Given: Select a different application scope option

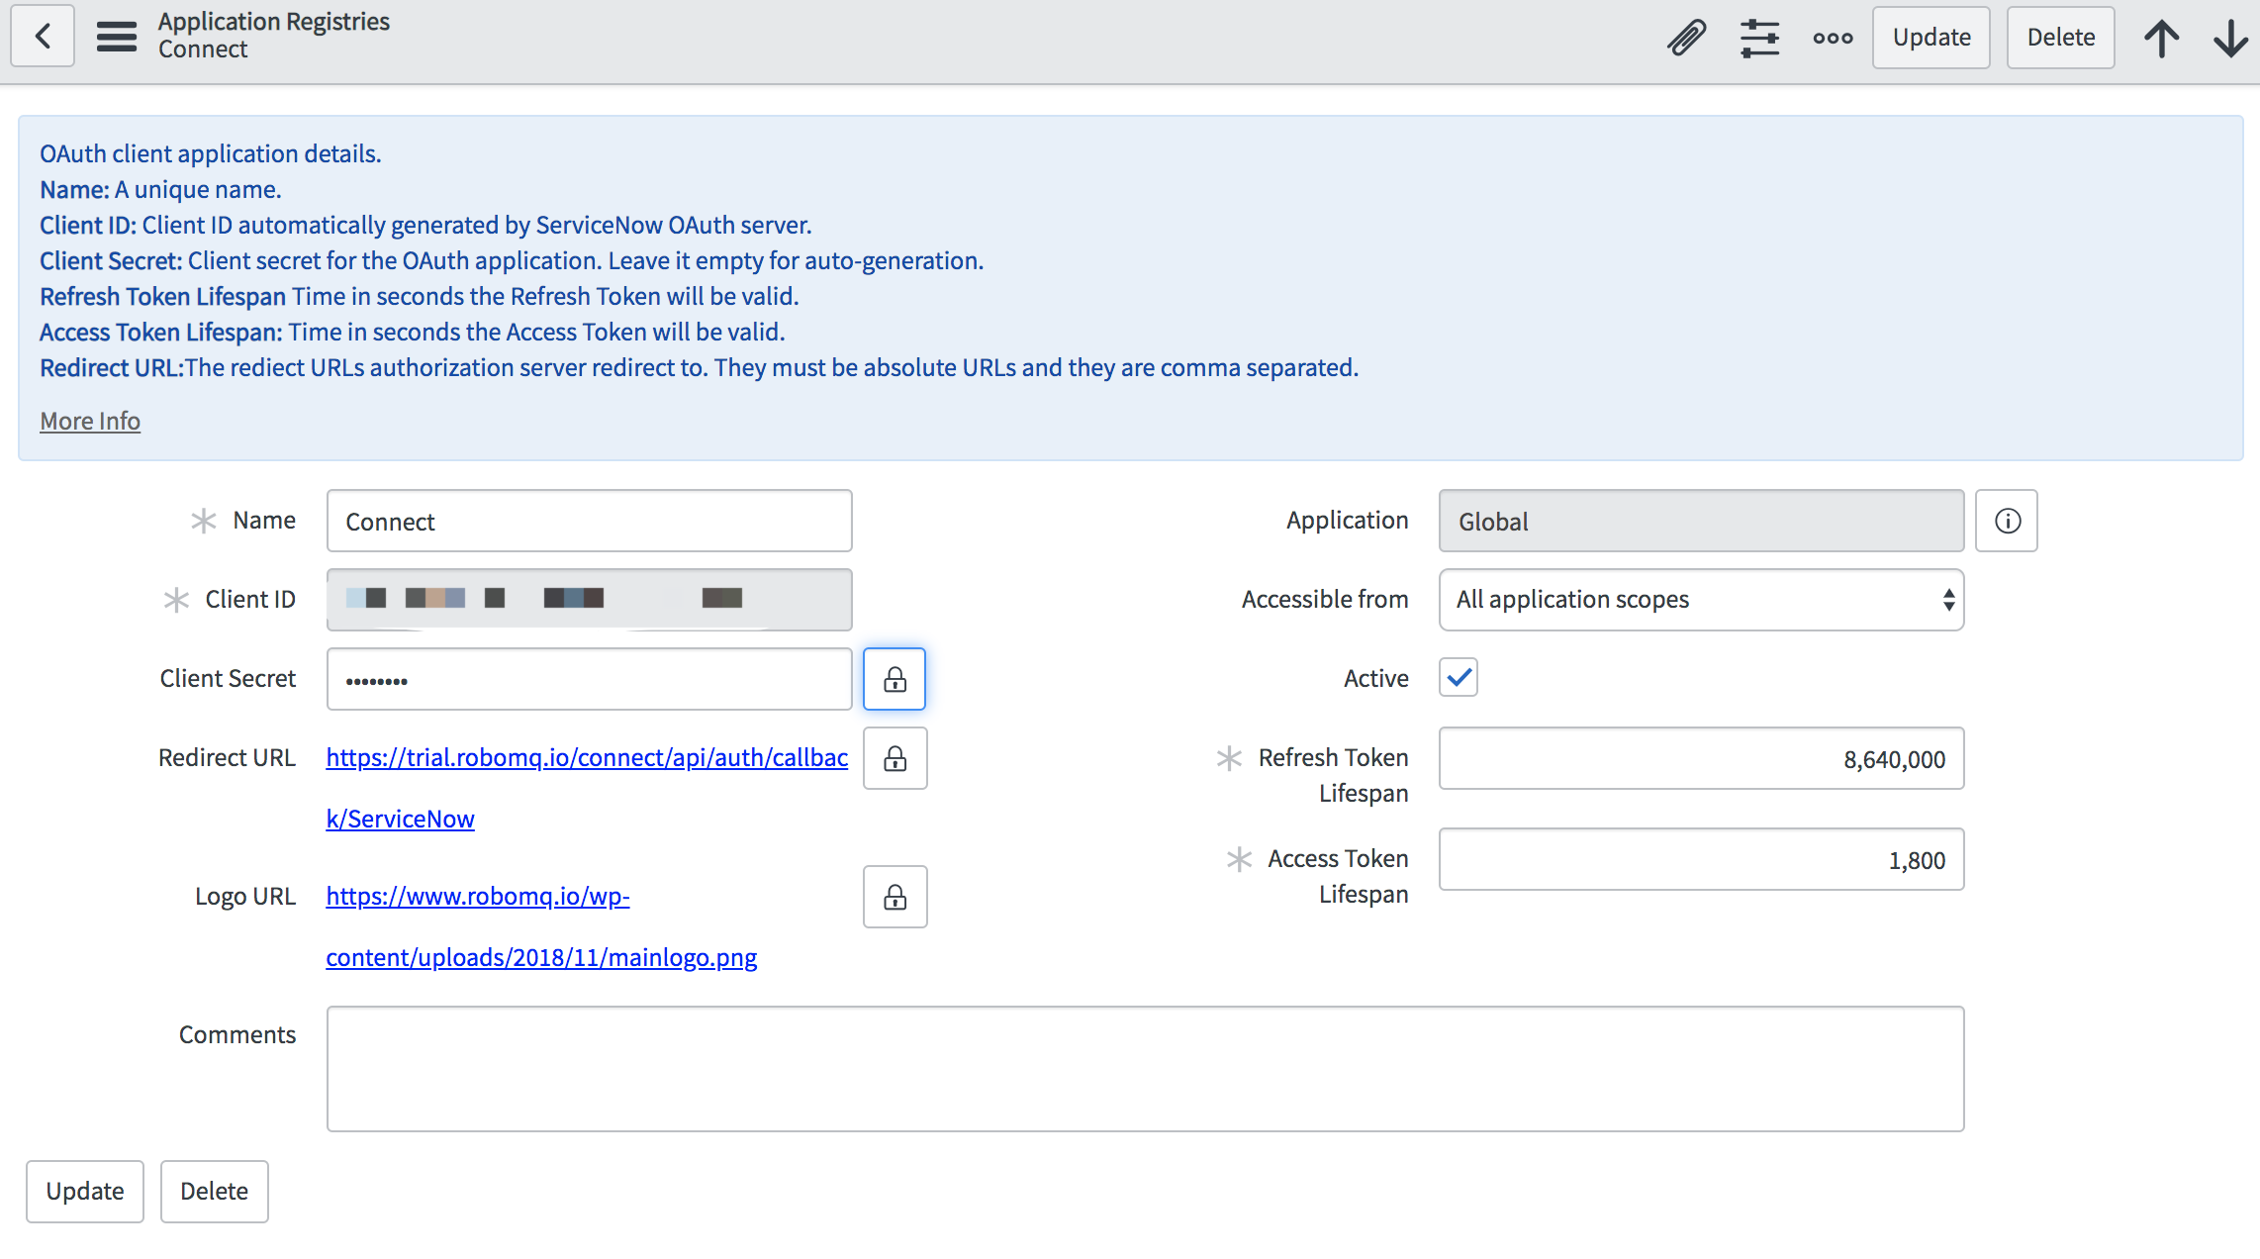Looking at the screenshot, I should 1699,600.
